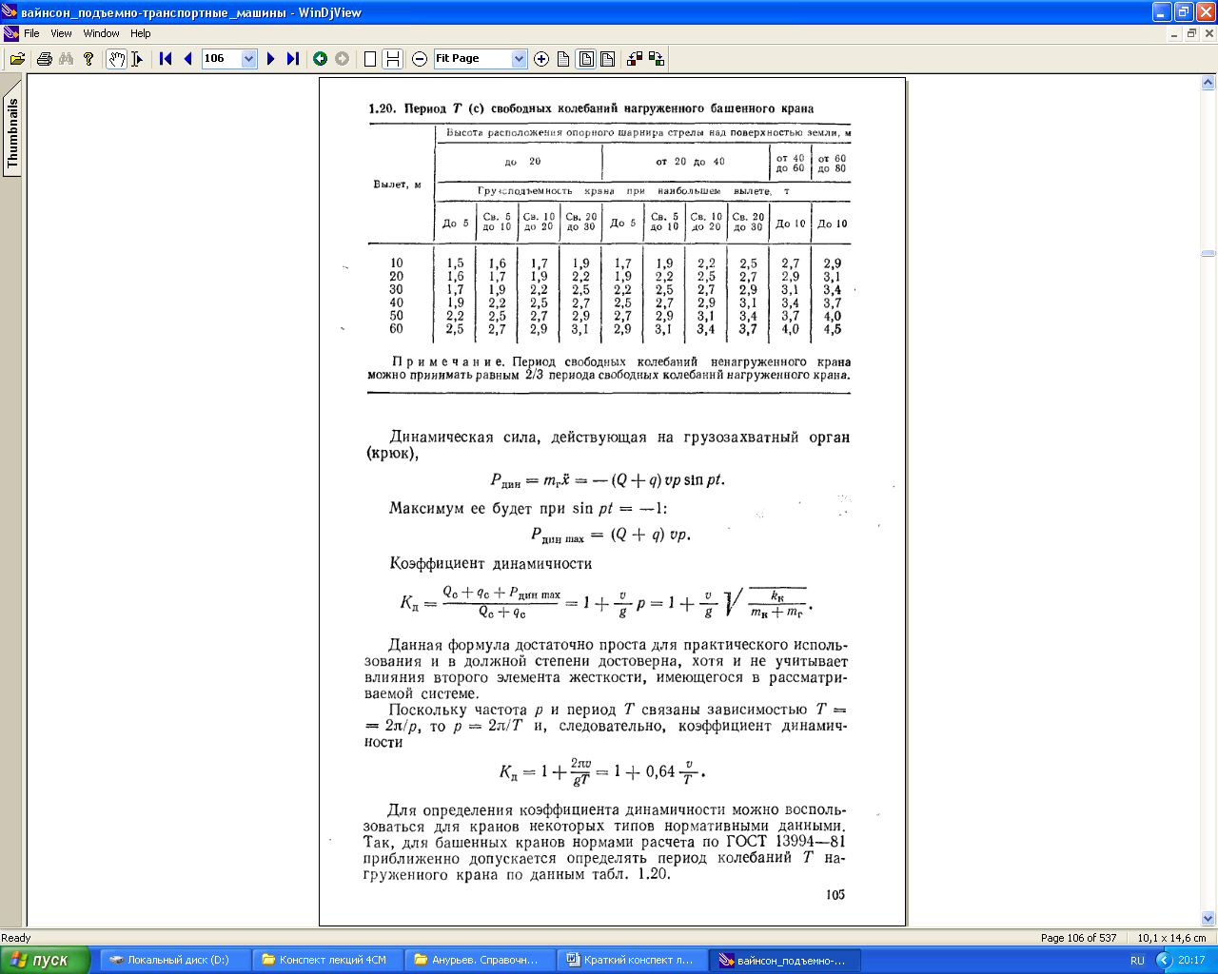
Task: Click the vertical scrollbar down arrow
Action: click(1208, 919)
